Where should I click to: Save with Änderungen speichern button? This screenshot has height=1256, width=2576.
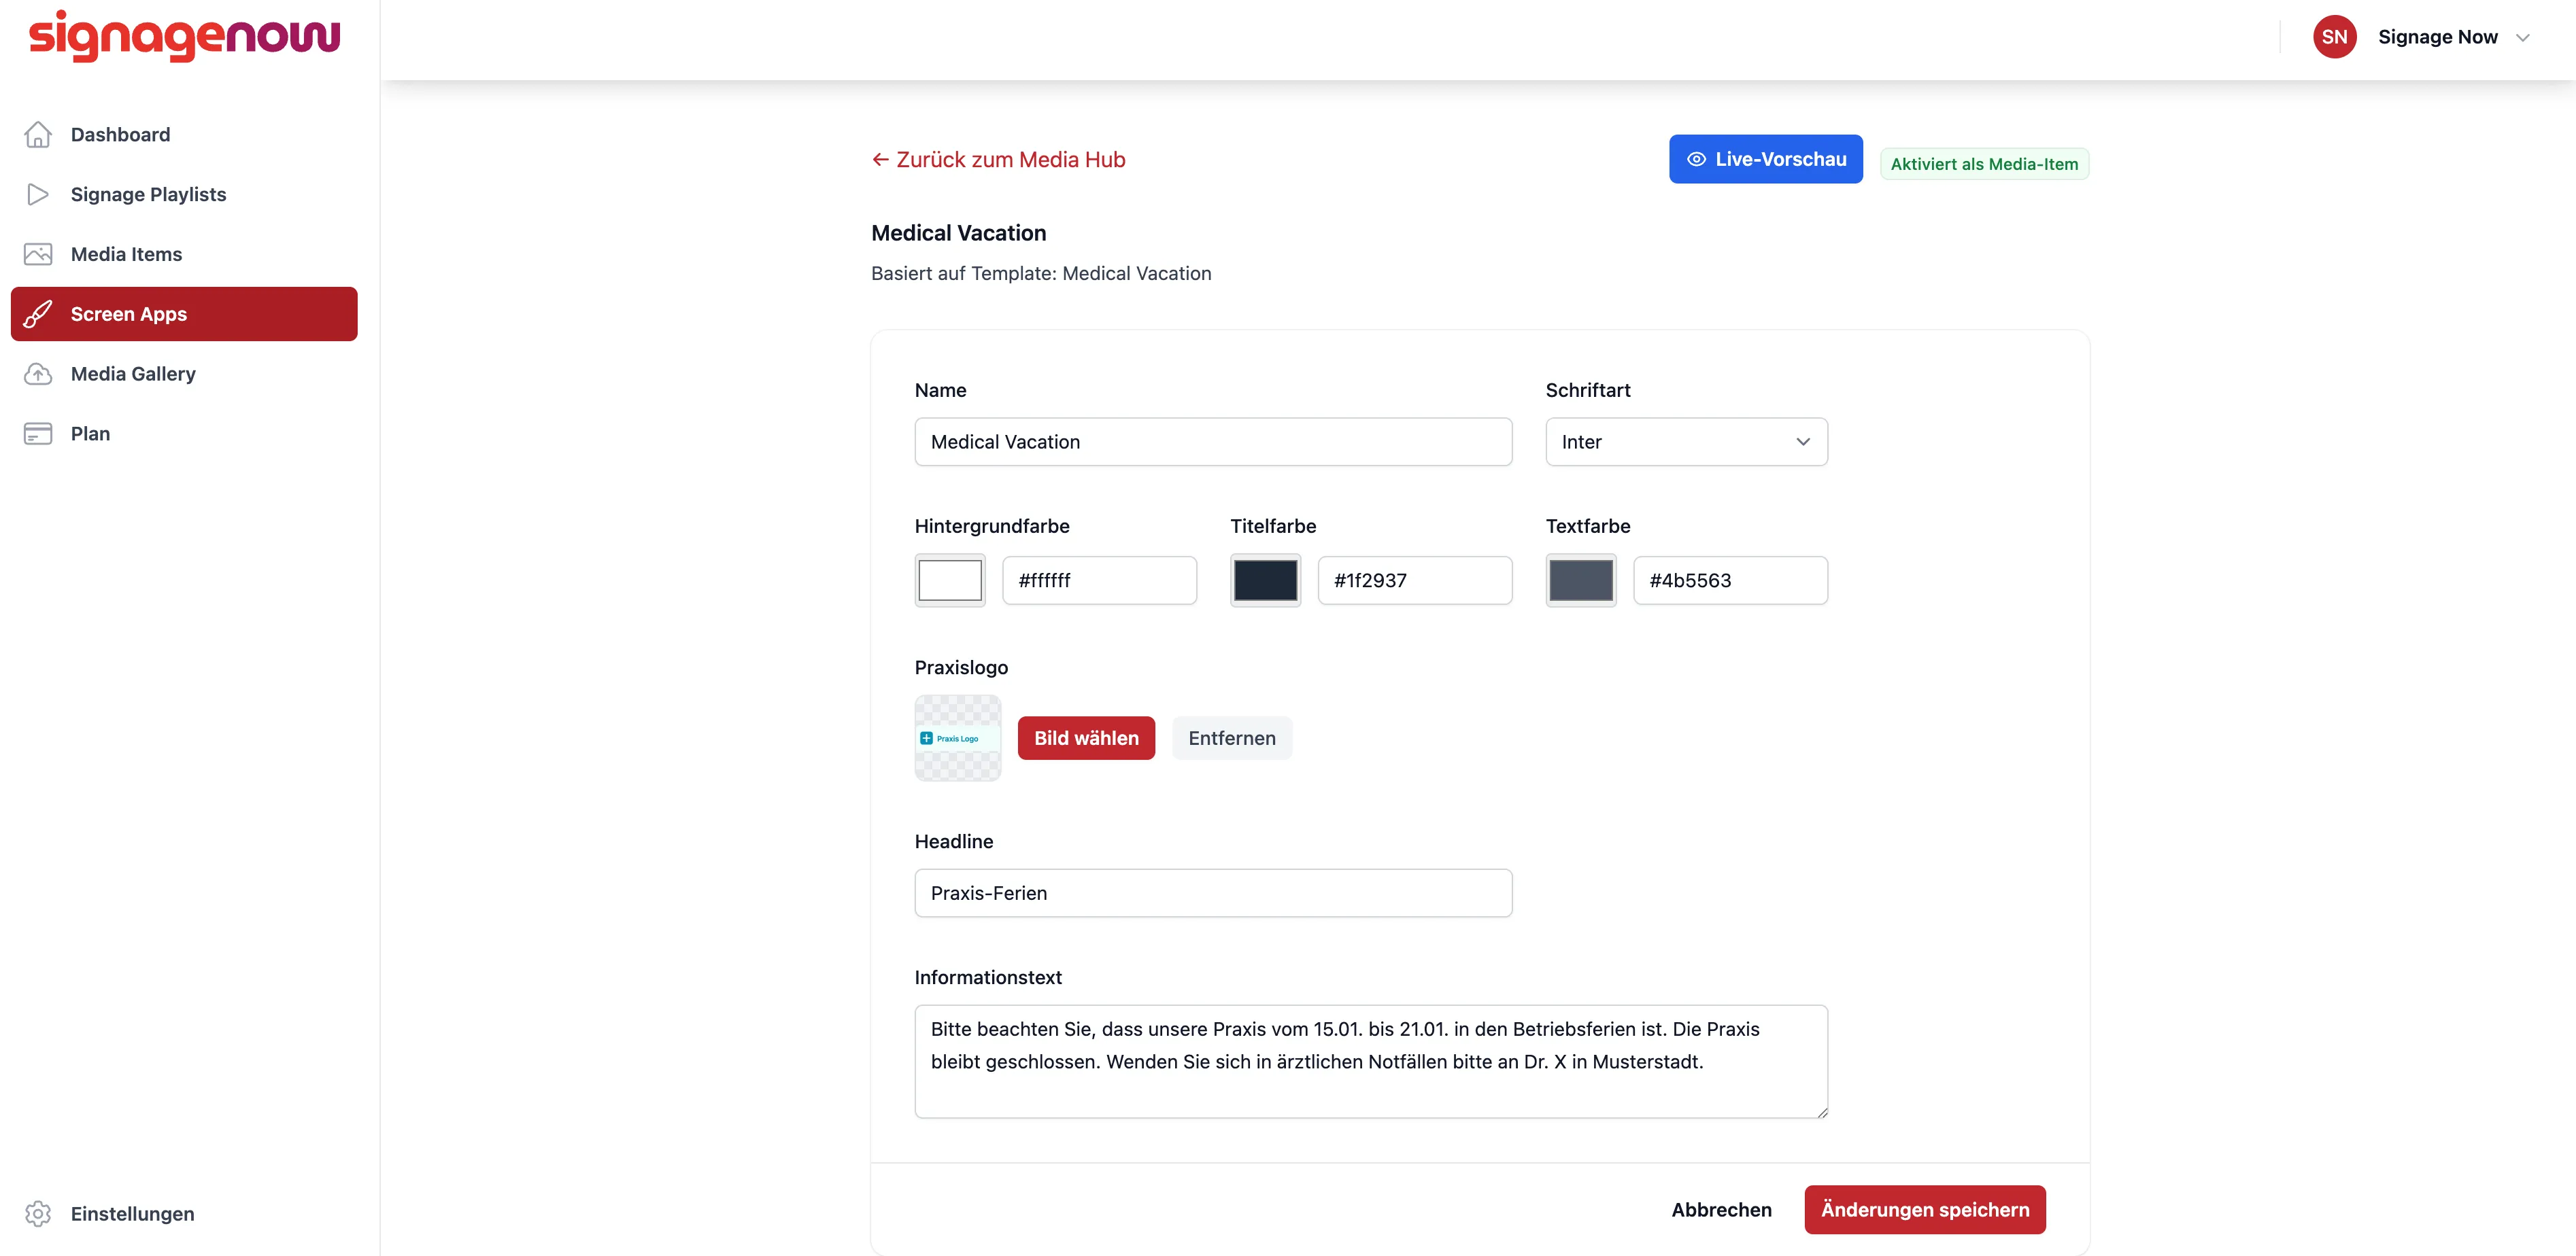(x=1924, y=1210)
